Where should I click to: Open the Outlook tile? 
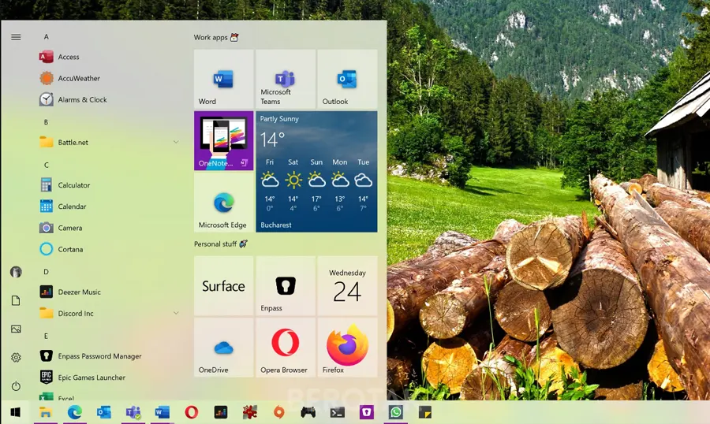coord(347,79)
